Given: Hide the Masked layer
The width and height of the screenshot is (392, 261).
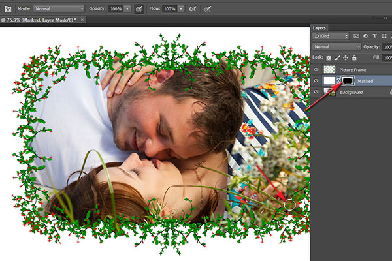Looking at the screenshot, I should [316, 81].
